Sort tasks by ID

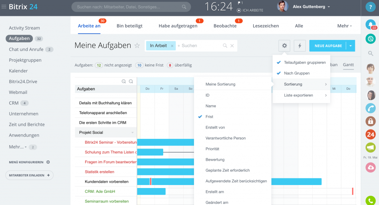(232, 95)
